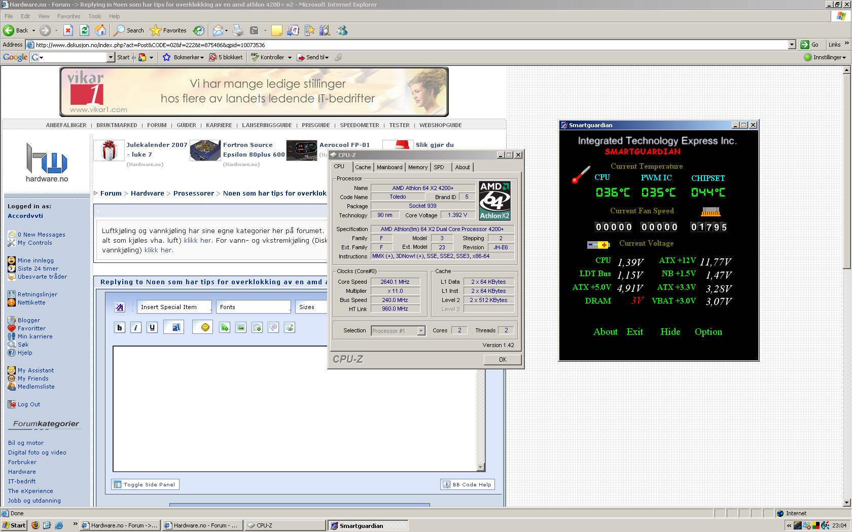Click the 5 blokkert popup blocker button
The height and width of the screenshot is (532, 852).
pyautogui.click(x=226, y=57)
